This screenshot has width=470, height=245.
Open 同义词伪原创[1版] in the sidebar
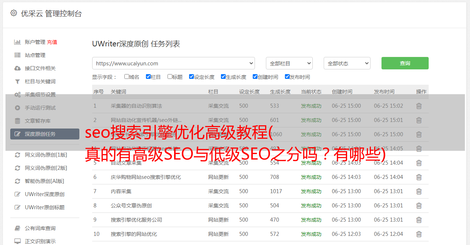click(x=46, y=155)
